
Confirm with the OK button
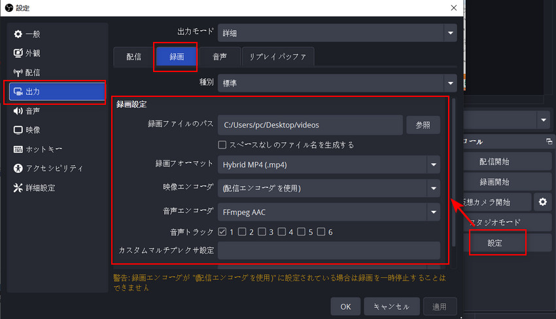point(345,307)
